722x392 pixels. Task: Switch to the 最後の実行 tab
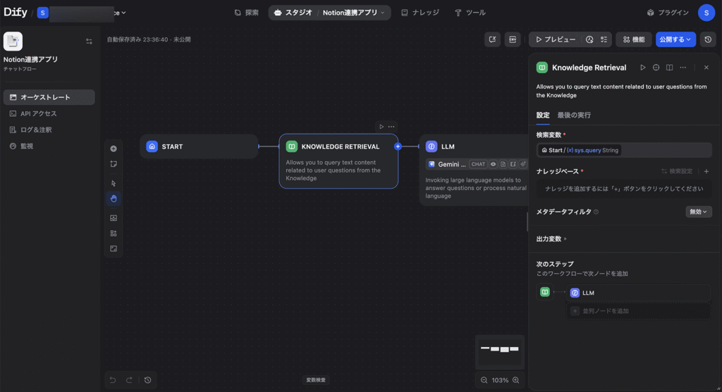tap(574, 115)
